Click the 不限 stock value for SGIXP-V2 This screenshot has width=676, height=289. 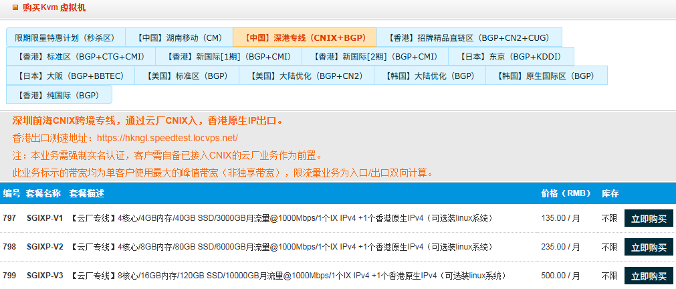[x=610, y=247]
